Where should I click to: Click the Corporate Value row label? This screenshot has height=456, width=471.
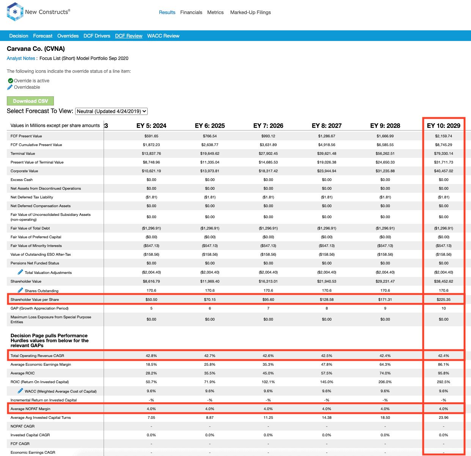click(x=24, y=171)
